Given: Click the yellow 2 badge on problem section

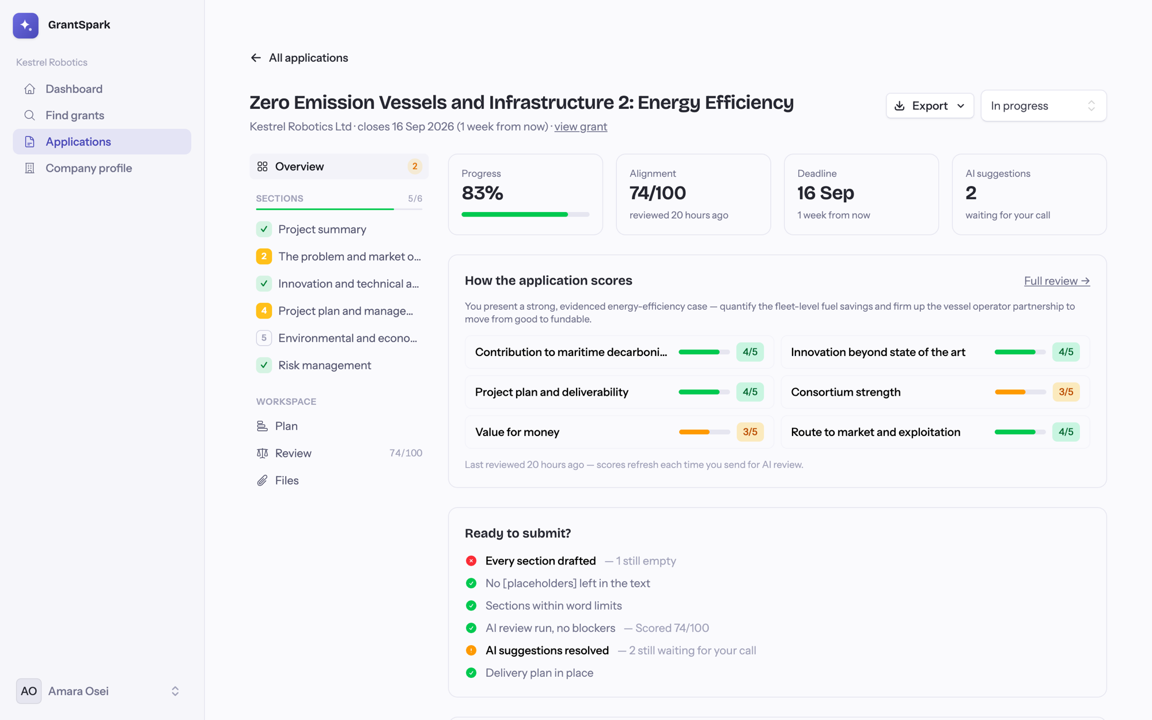Looking at the screenshot, I should 264,256.
